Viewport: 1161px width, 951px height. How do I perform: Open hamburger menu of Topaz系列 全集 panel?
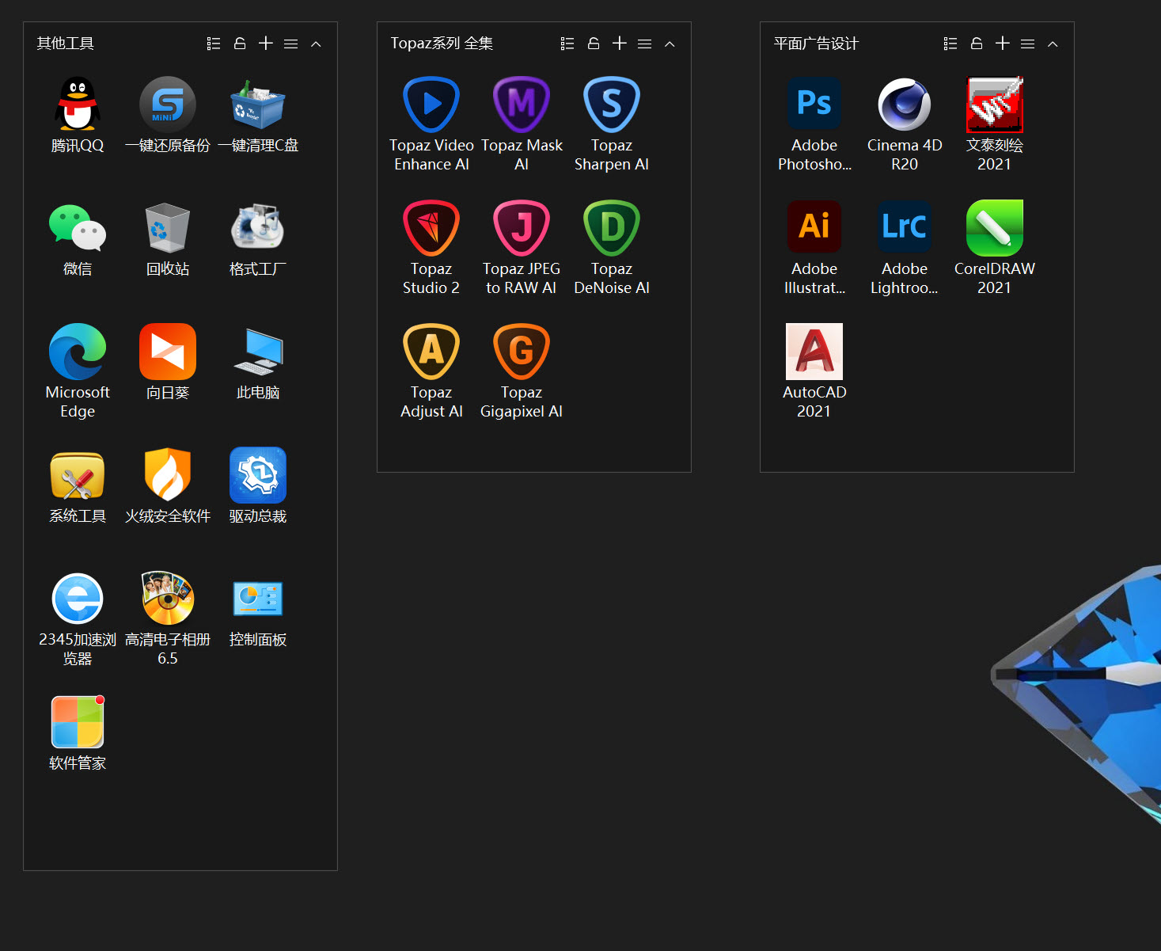645,44
